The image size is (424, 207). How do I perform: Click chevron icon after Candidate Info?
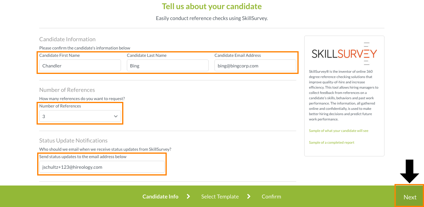(188, 196)
